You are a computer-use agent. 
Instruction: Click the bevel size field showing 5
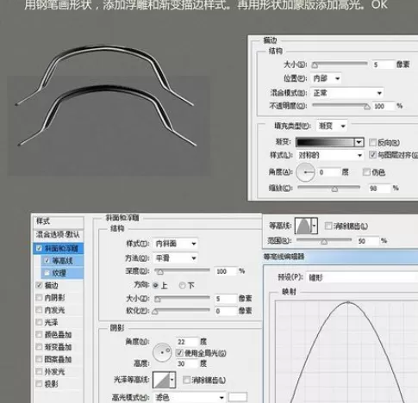click(x=226, y=299)
